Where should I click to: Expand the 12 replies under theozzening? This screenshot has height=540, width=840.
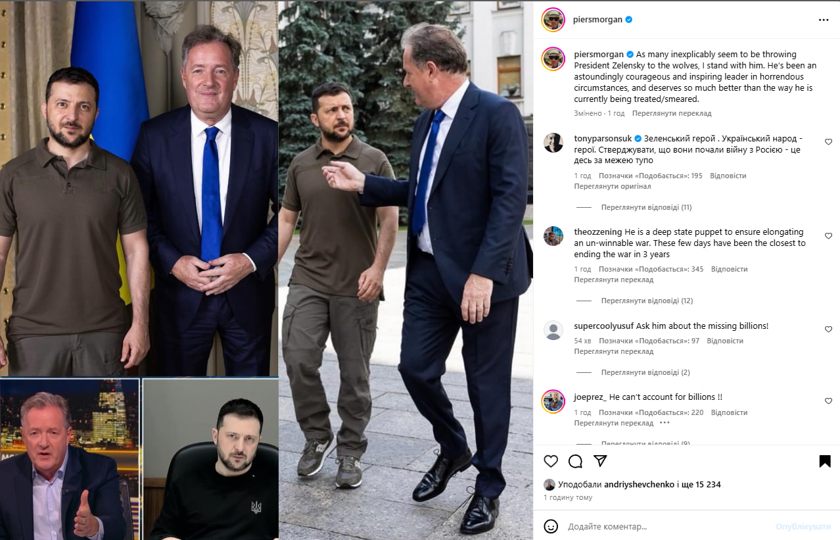point(647,301)
